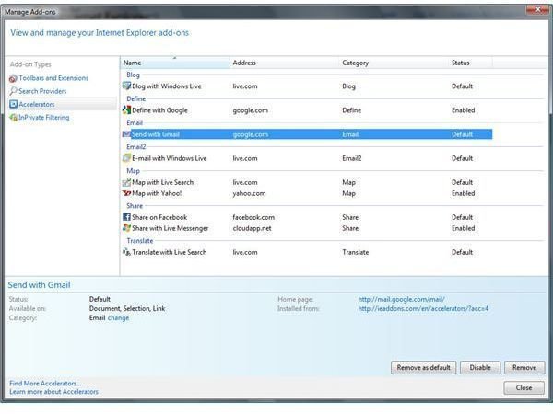This screenshot has width=553, height=414.
Task: Click the InPrivate Filtering icon
Action: tap(14, 118)
